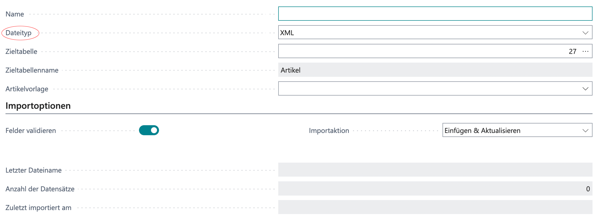The width and height of the screenshot is (598, 220).
Task: Open the Importaktion dropdown chevron
Action: point(585,131)
